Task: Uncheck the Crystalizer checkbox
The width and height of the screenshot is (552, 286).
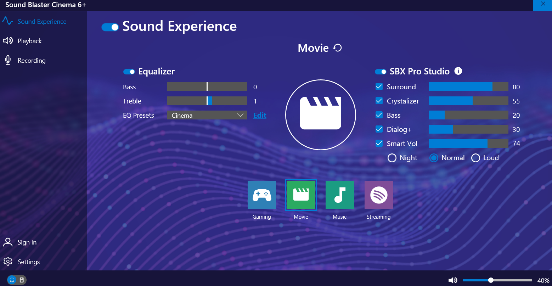Action: (x=379, y=101)
